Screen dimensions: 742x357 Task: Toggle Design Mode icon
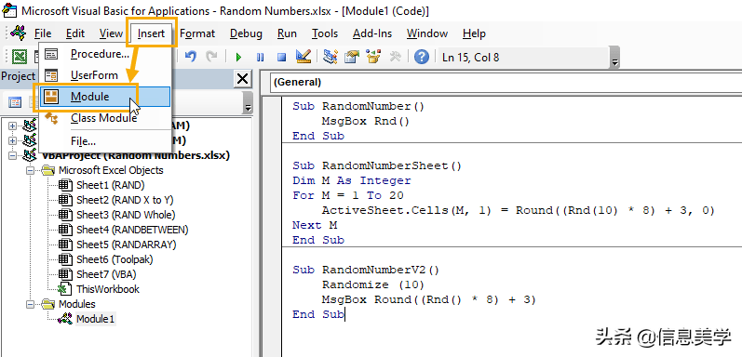[304, 57]
